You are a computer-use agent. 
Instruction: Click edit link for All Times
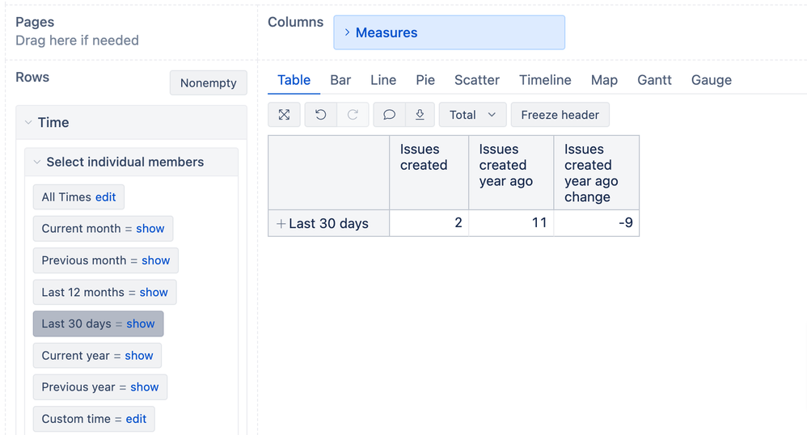(105, 197)
